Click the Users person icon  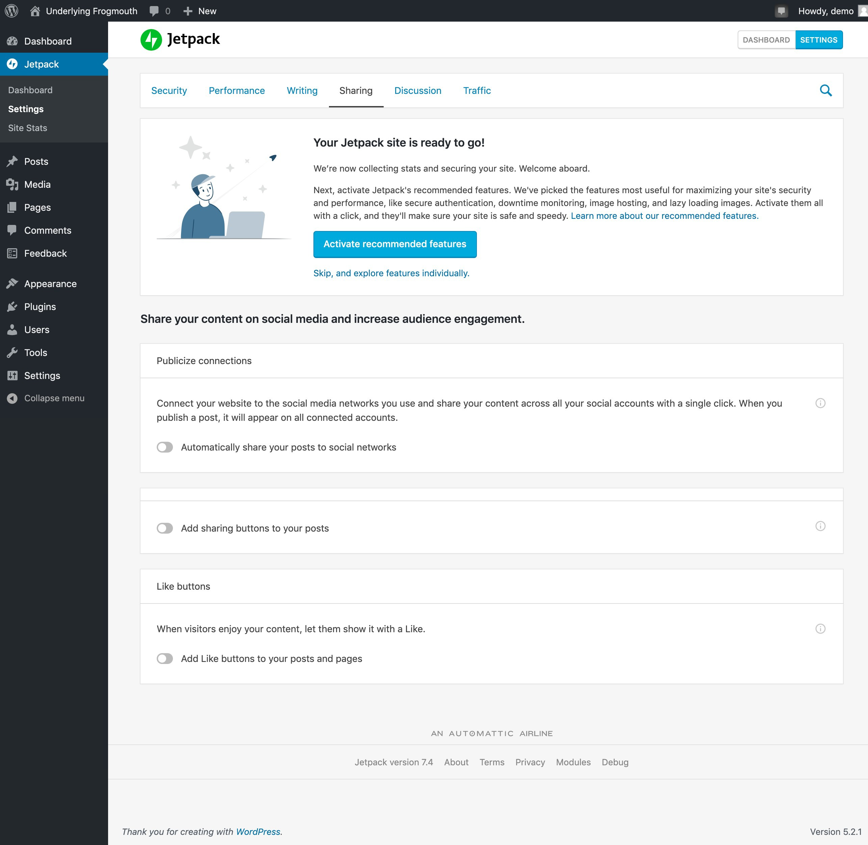(12, 330)
